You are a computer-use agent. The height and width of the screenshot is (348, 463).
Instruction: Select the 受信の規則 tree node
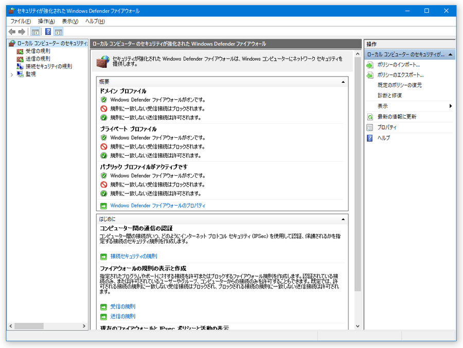(x=38, y=51)
